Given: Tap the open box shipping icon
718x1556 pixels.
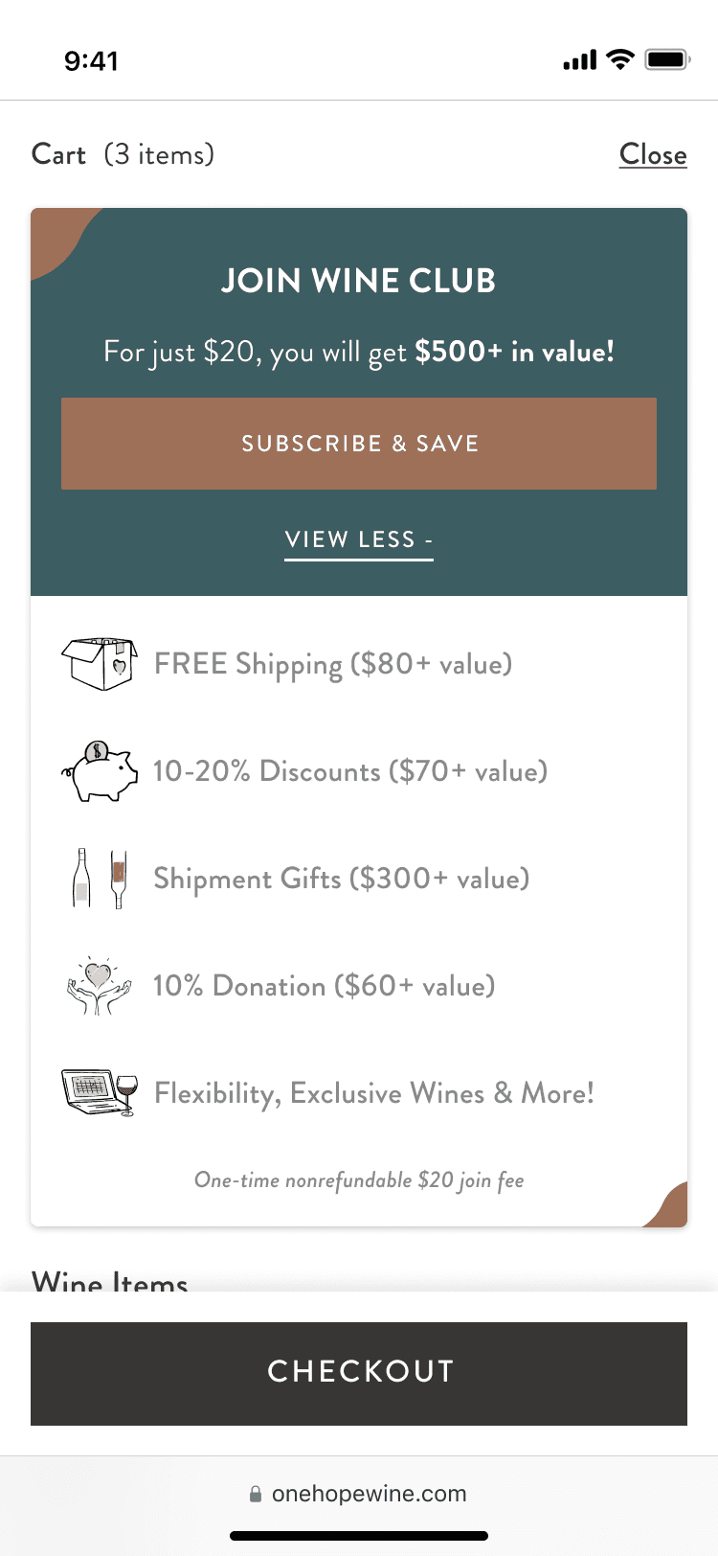Looking at the screenshot, I should click(99, 663).
